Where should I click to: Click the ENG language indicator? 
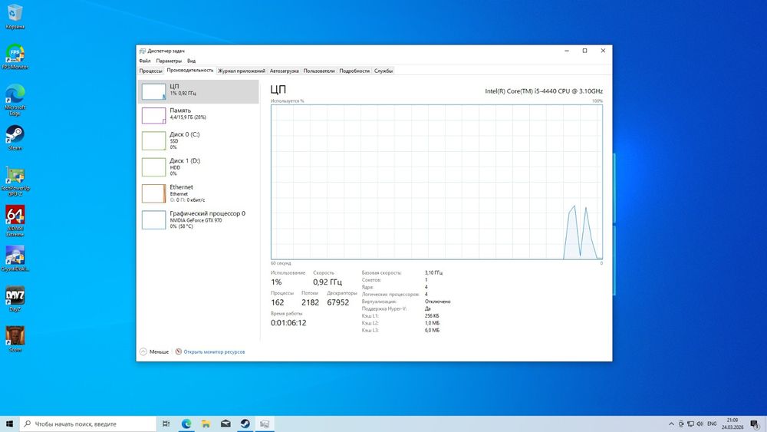point(712,424)
